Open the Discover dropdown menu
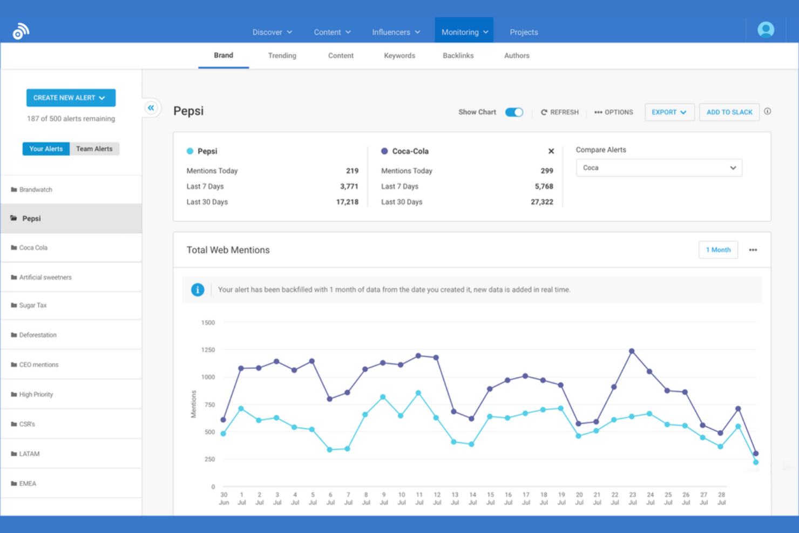 (x=272, y=32)
